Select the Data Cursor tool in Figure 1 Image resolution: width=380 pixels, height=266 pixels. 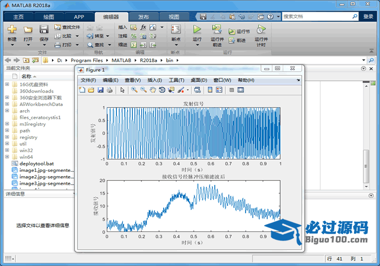(171, 90)
